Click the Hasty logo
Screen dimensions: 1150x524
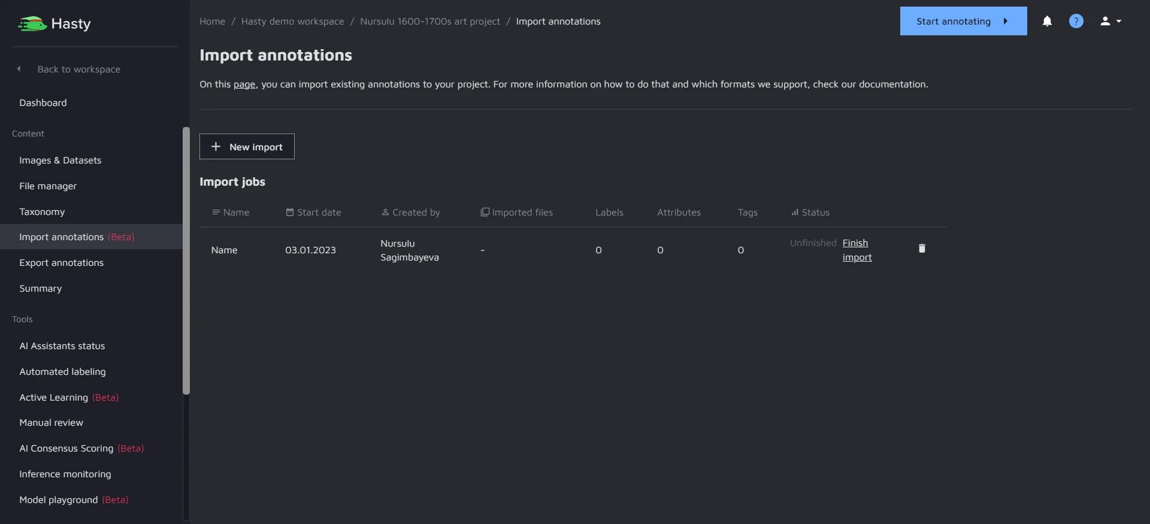click(55, 24)
